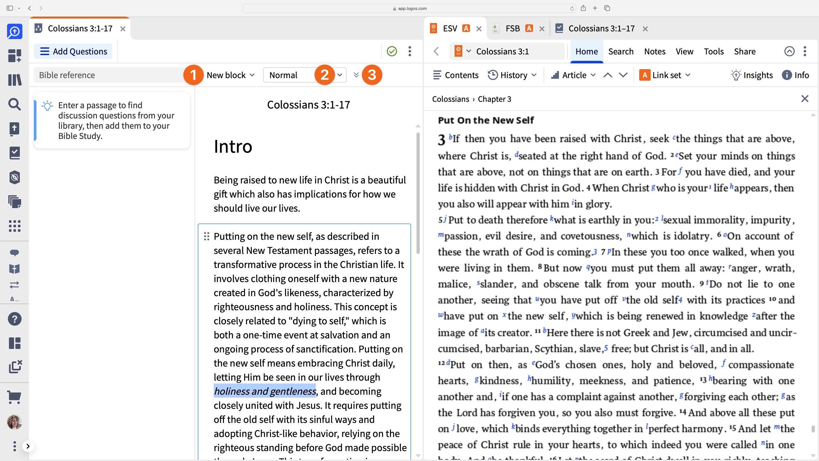Expand more formatting options double chevron

tap(356, 75)
